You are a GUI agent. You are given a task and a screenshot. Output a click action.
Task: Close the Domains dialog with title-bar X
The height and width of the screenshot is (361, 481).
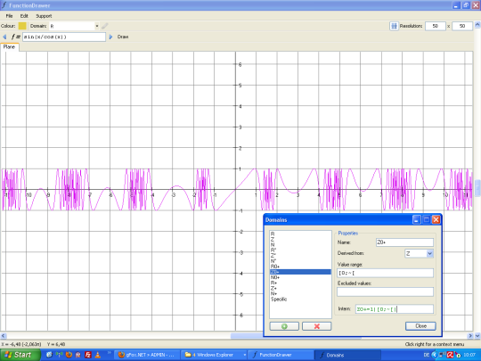[x=436, y=220]
